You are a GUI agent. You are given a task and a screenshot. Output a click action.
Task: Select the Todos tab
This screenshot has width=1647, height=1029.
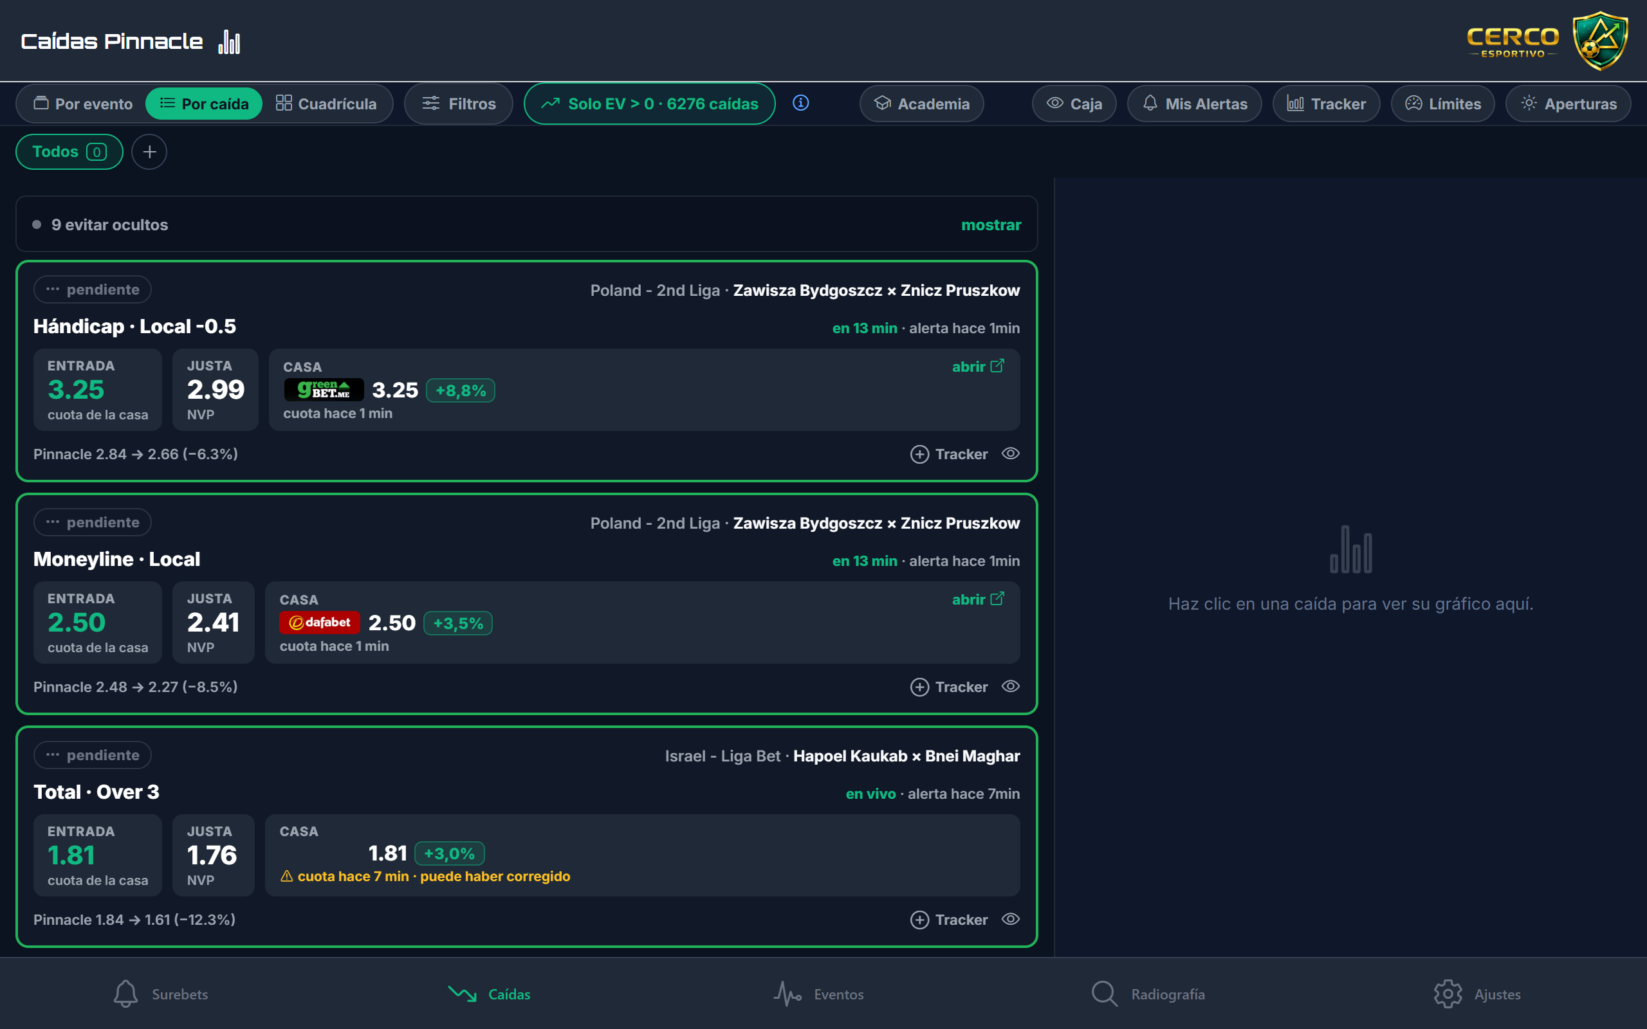coord(69,152)
